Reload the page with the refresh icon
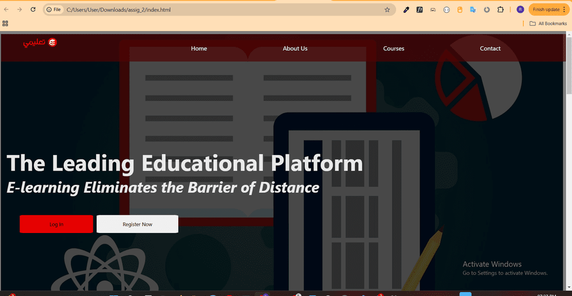 coord(33,9)
